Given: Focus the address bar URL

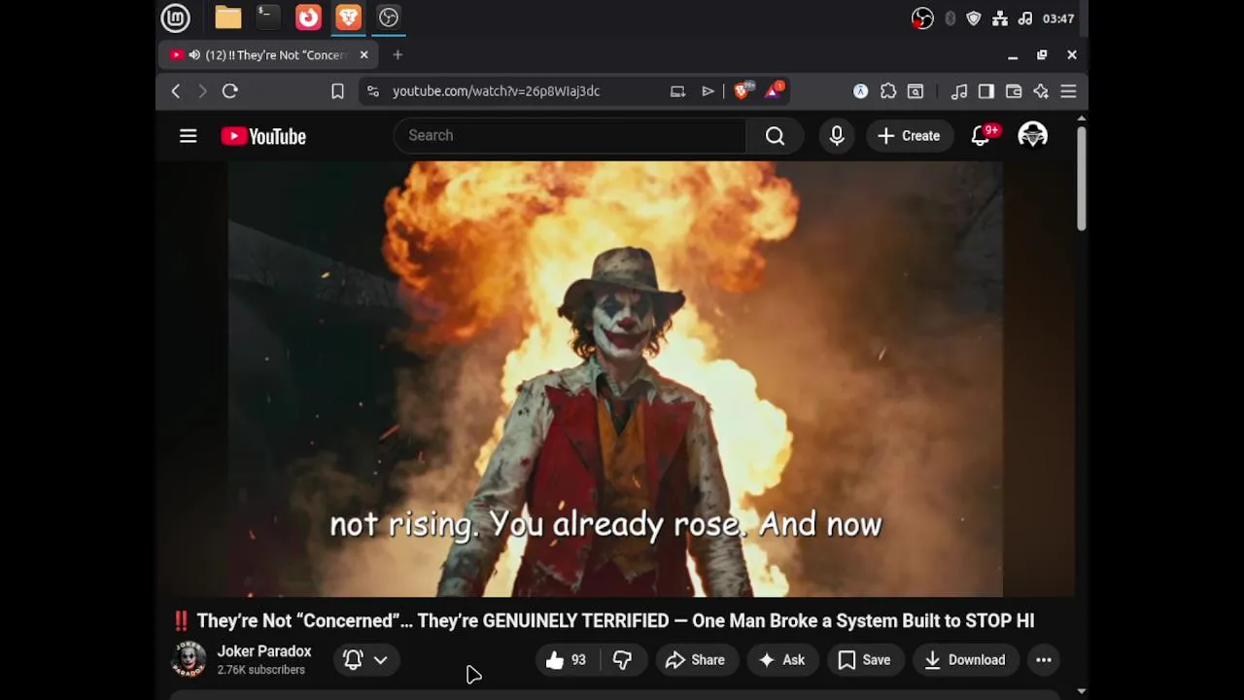Looking at the screenshot, I should pyautogui.click(x=496, y=91).
